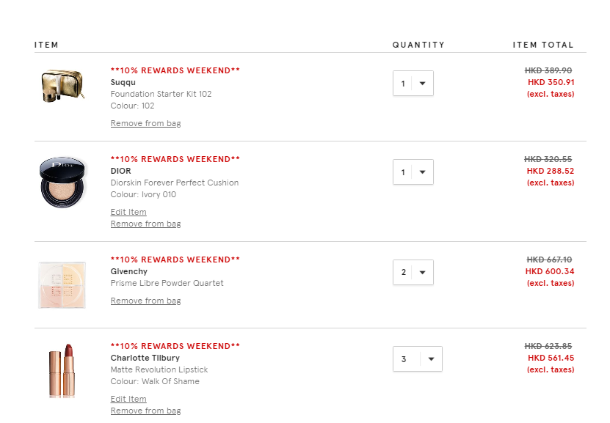View the Givenchy powder quartet product image
610x423 pixels.
point(62,285)
